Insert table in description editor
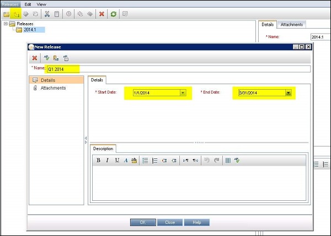Screen dimensions: 331x236 click(x=228, y=161)
